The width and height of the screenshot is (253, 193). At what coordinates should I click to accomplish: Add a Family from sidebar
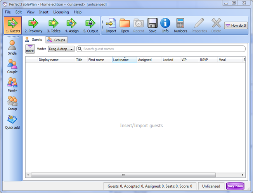pos(12,85)
